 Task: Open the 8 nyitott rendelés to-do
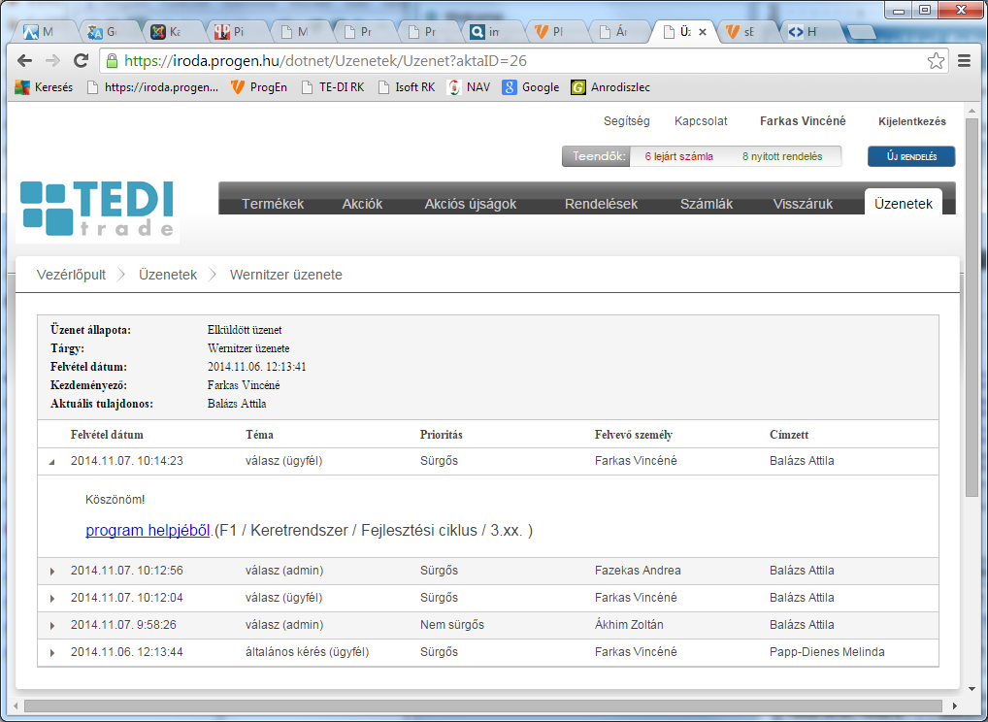[x=782, y=156]
